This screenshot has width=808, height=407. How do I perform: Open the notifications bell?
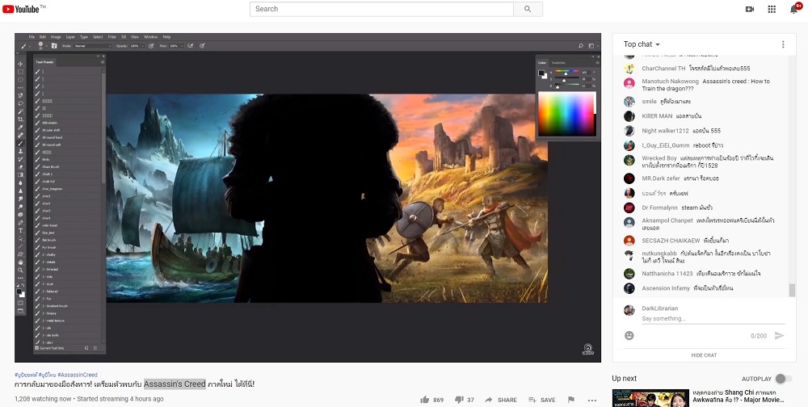(793, 9)
